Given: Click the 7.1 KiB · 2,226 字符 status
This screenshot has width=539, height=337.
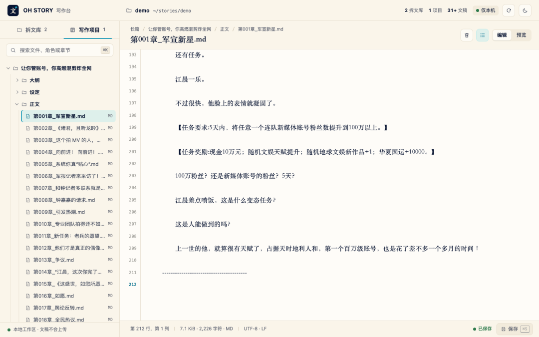Looking at the screenshot, I should pyautogui.click(x=206, y=329).
